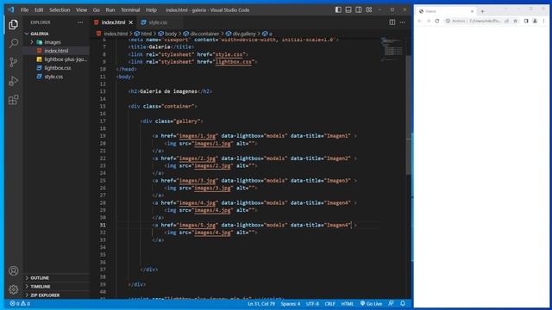Viewport: 552px width, 310px height.
Task: Open the Run menu
Action: (110, 9)
